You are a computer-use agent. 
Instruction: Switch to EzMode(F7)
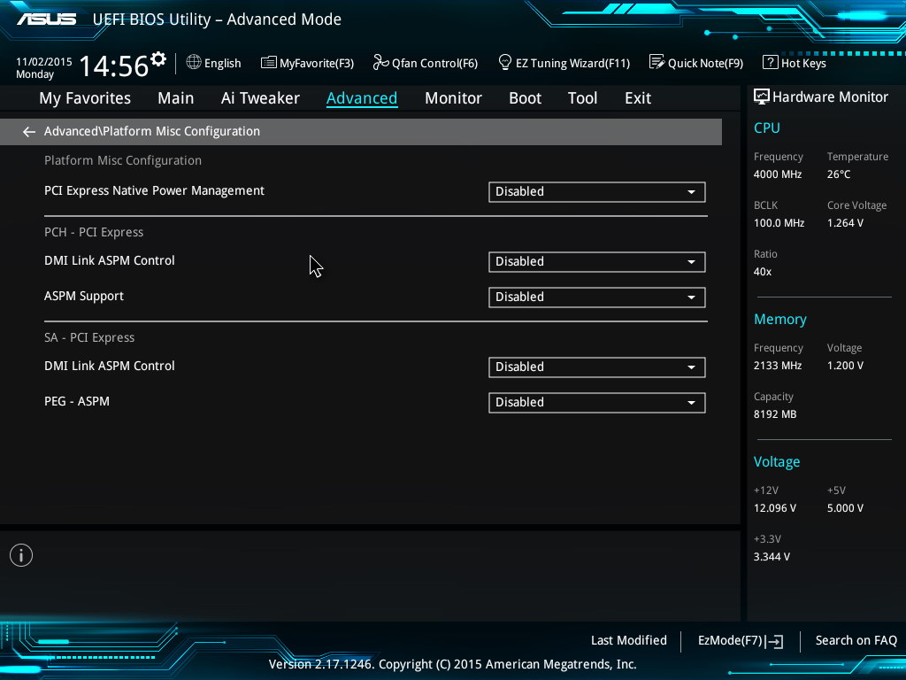[x=741, y=641]
